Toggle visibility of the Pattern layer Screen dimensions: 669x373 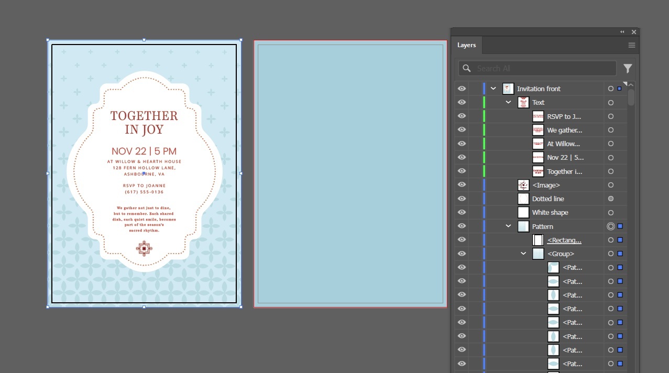point(462,226)
